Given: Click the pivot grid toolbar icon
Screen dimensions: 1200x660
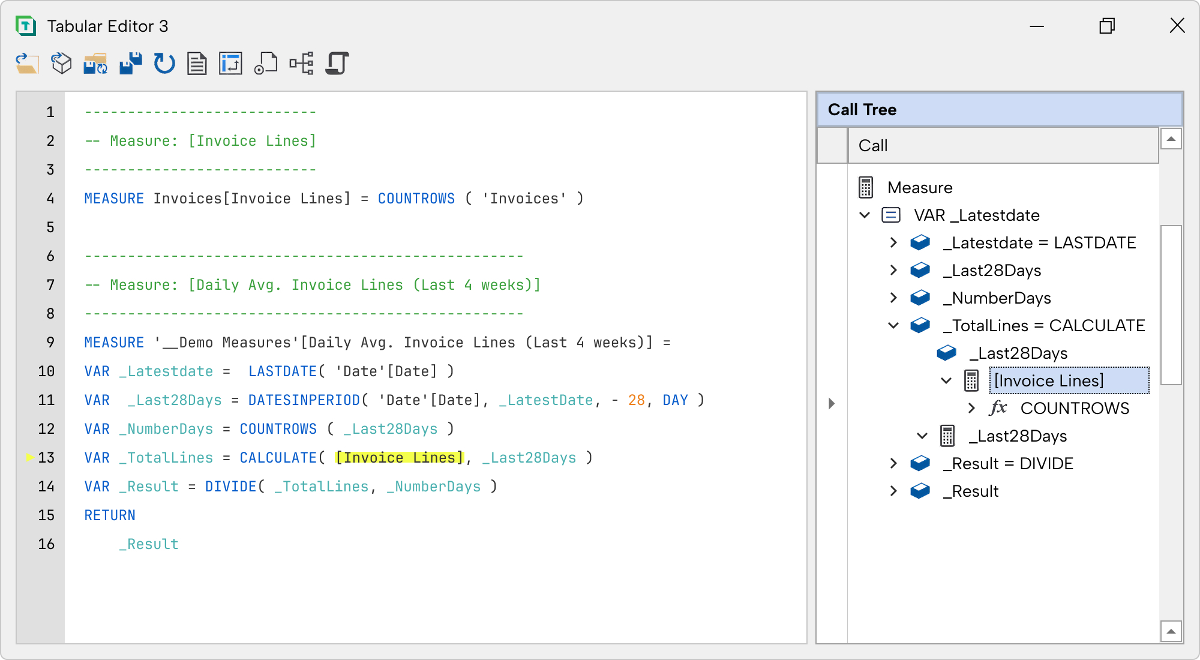Looking at the screenshot, I should tap(231, 63).
